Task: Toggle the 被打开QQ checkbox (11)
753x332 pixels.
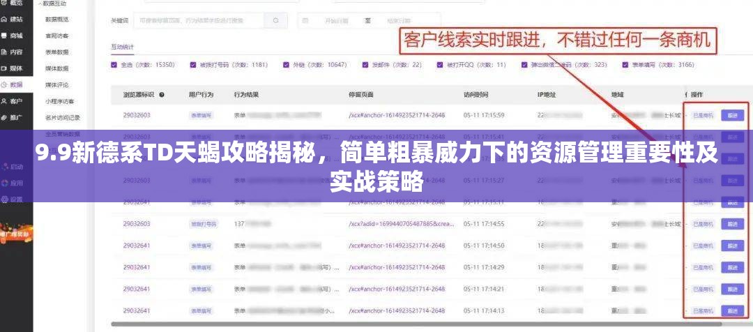Action: [440, 64]
